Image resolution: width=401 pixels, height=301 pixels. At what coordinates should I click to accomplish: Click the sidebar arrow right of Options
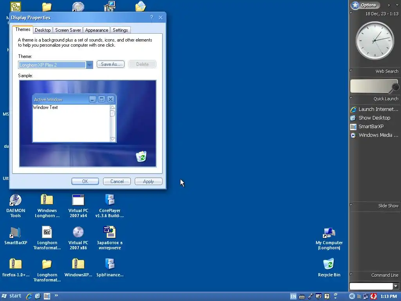[x=389, y=5]
